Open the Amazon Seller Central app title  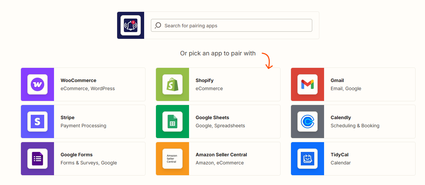[x=221, y=155]
